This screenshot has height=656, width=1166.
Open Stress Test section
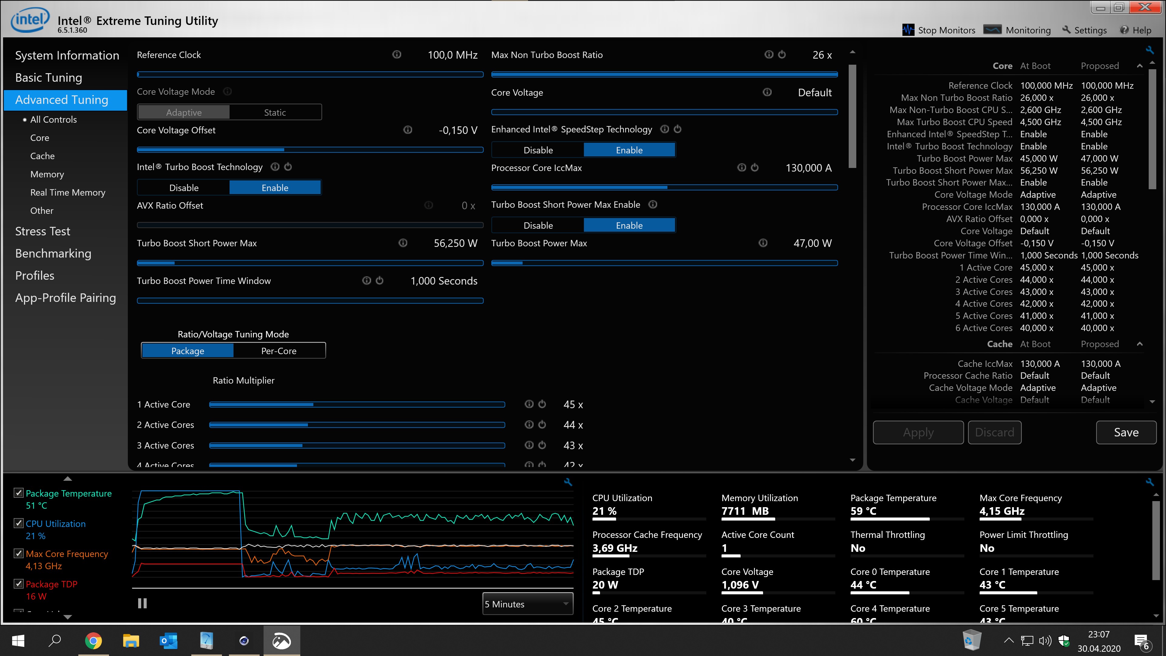pos(43,231)
